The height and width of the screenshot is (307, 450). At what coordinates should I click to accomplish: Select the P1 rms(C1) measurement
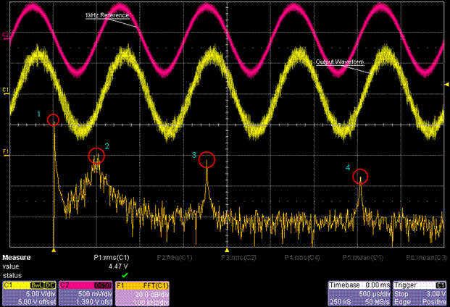point(112,258)
